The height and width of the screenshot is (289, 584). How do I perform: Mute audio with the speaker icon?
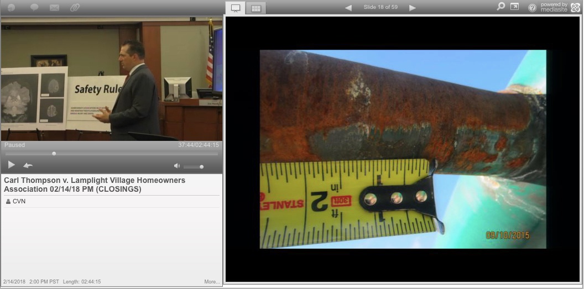pos(177,166)
